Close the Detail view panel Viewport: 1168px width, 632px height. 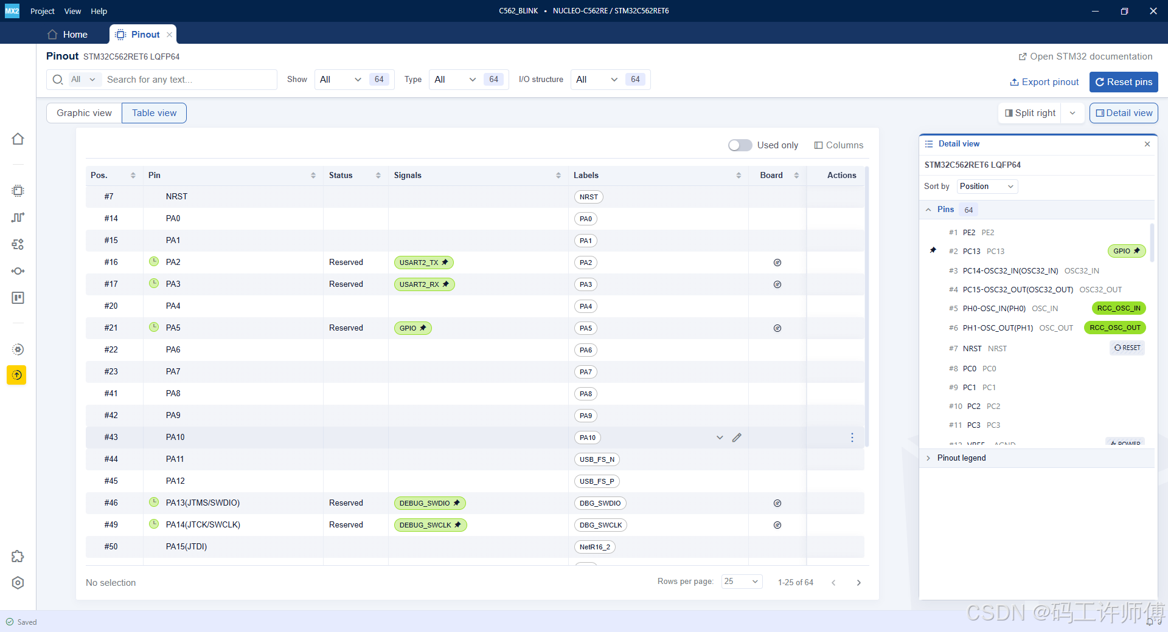pyautogui.click(x=1147, y=144)
